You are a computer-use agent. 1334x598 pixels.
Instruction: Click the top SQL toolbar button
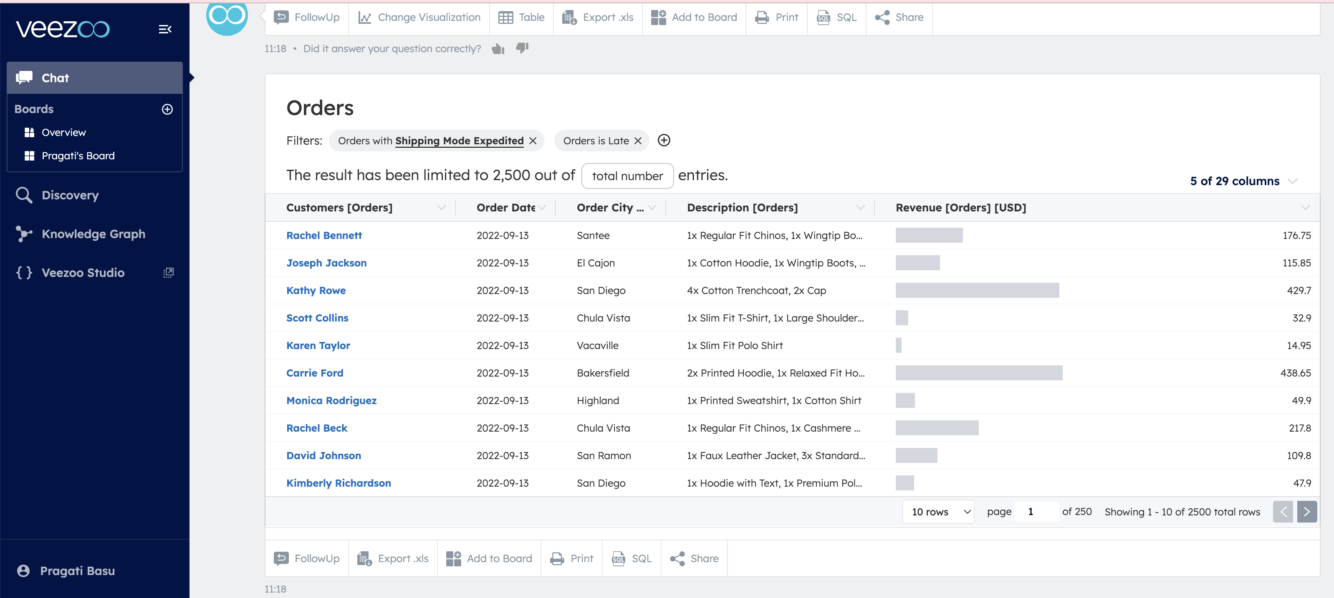tap(836, 18)
